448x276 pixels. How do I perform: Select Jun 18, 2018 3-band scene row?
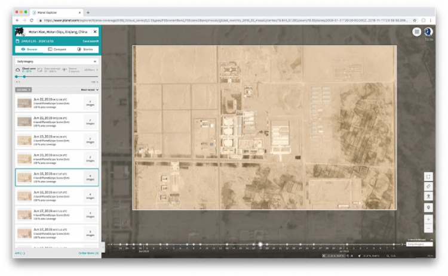[57, 196]
